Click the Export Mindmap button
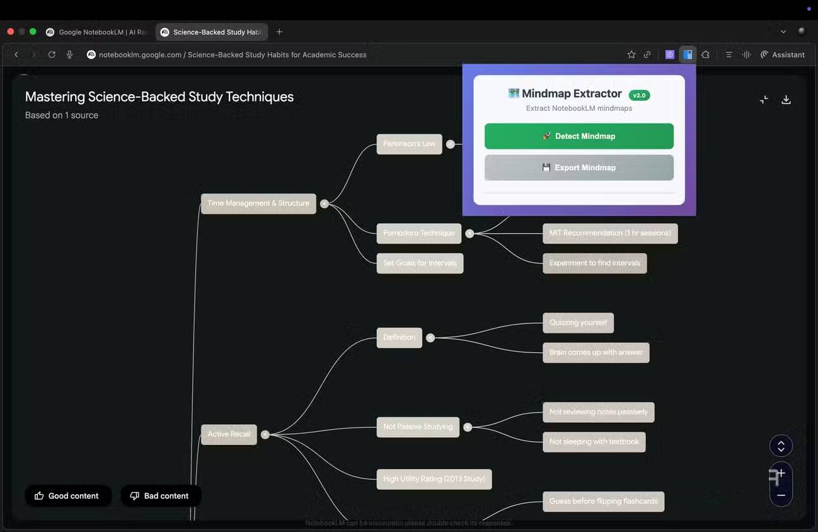 click(579, 168)
